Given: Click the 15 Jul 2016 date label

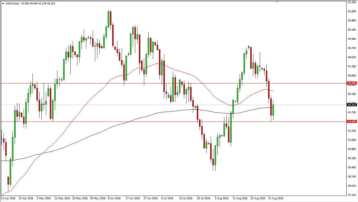Looking at the screenshot, I should coord(186,199).
